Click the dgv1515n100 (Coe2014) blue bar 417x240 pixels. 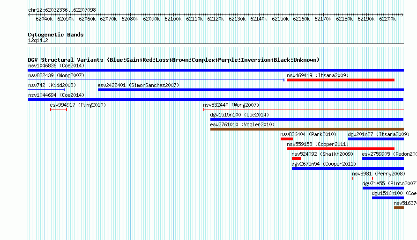pos(307,119)
